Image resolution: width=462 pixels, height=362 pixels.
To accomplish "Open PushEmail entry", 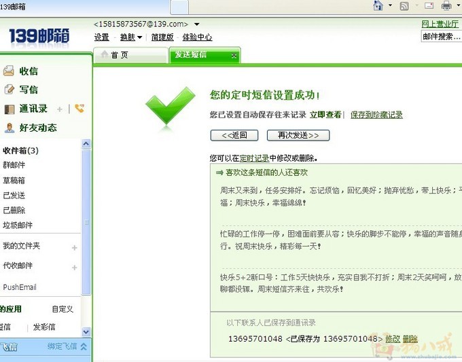I will coord(20,287).
